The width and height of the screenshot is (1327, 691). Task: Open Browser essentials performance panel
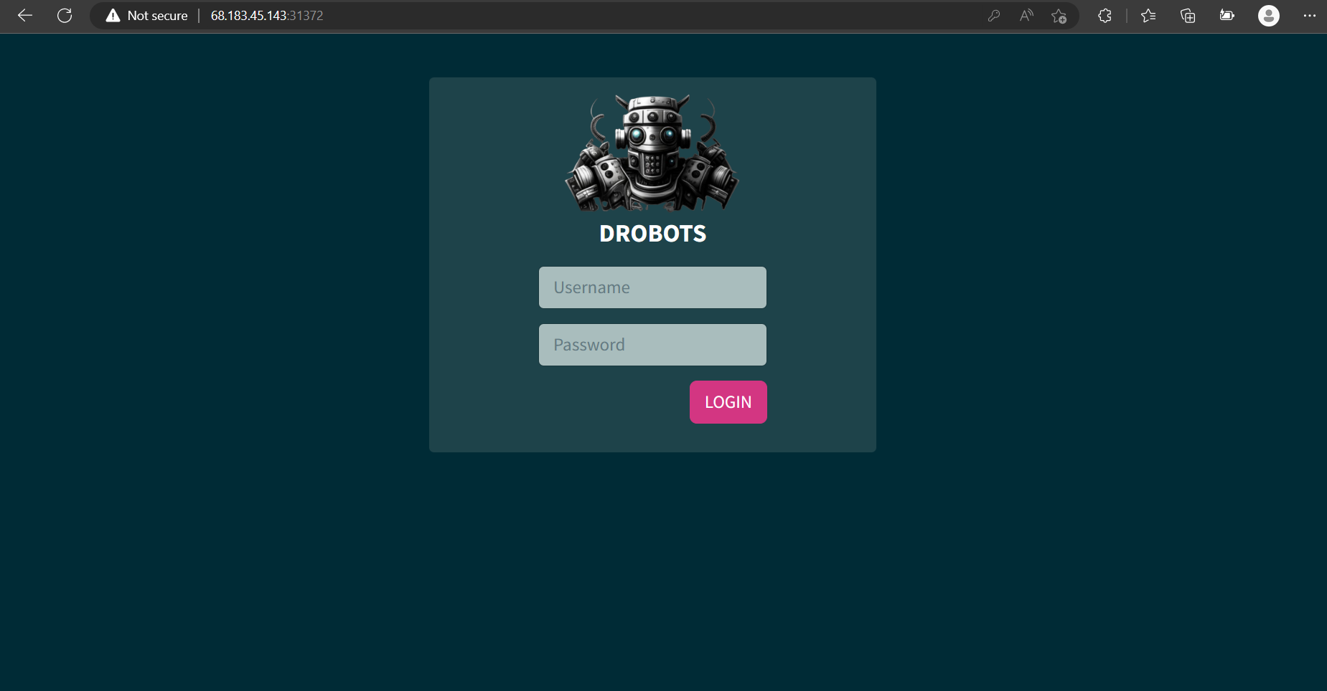coord(1227,15)
